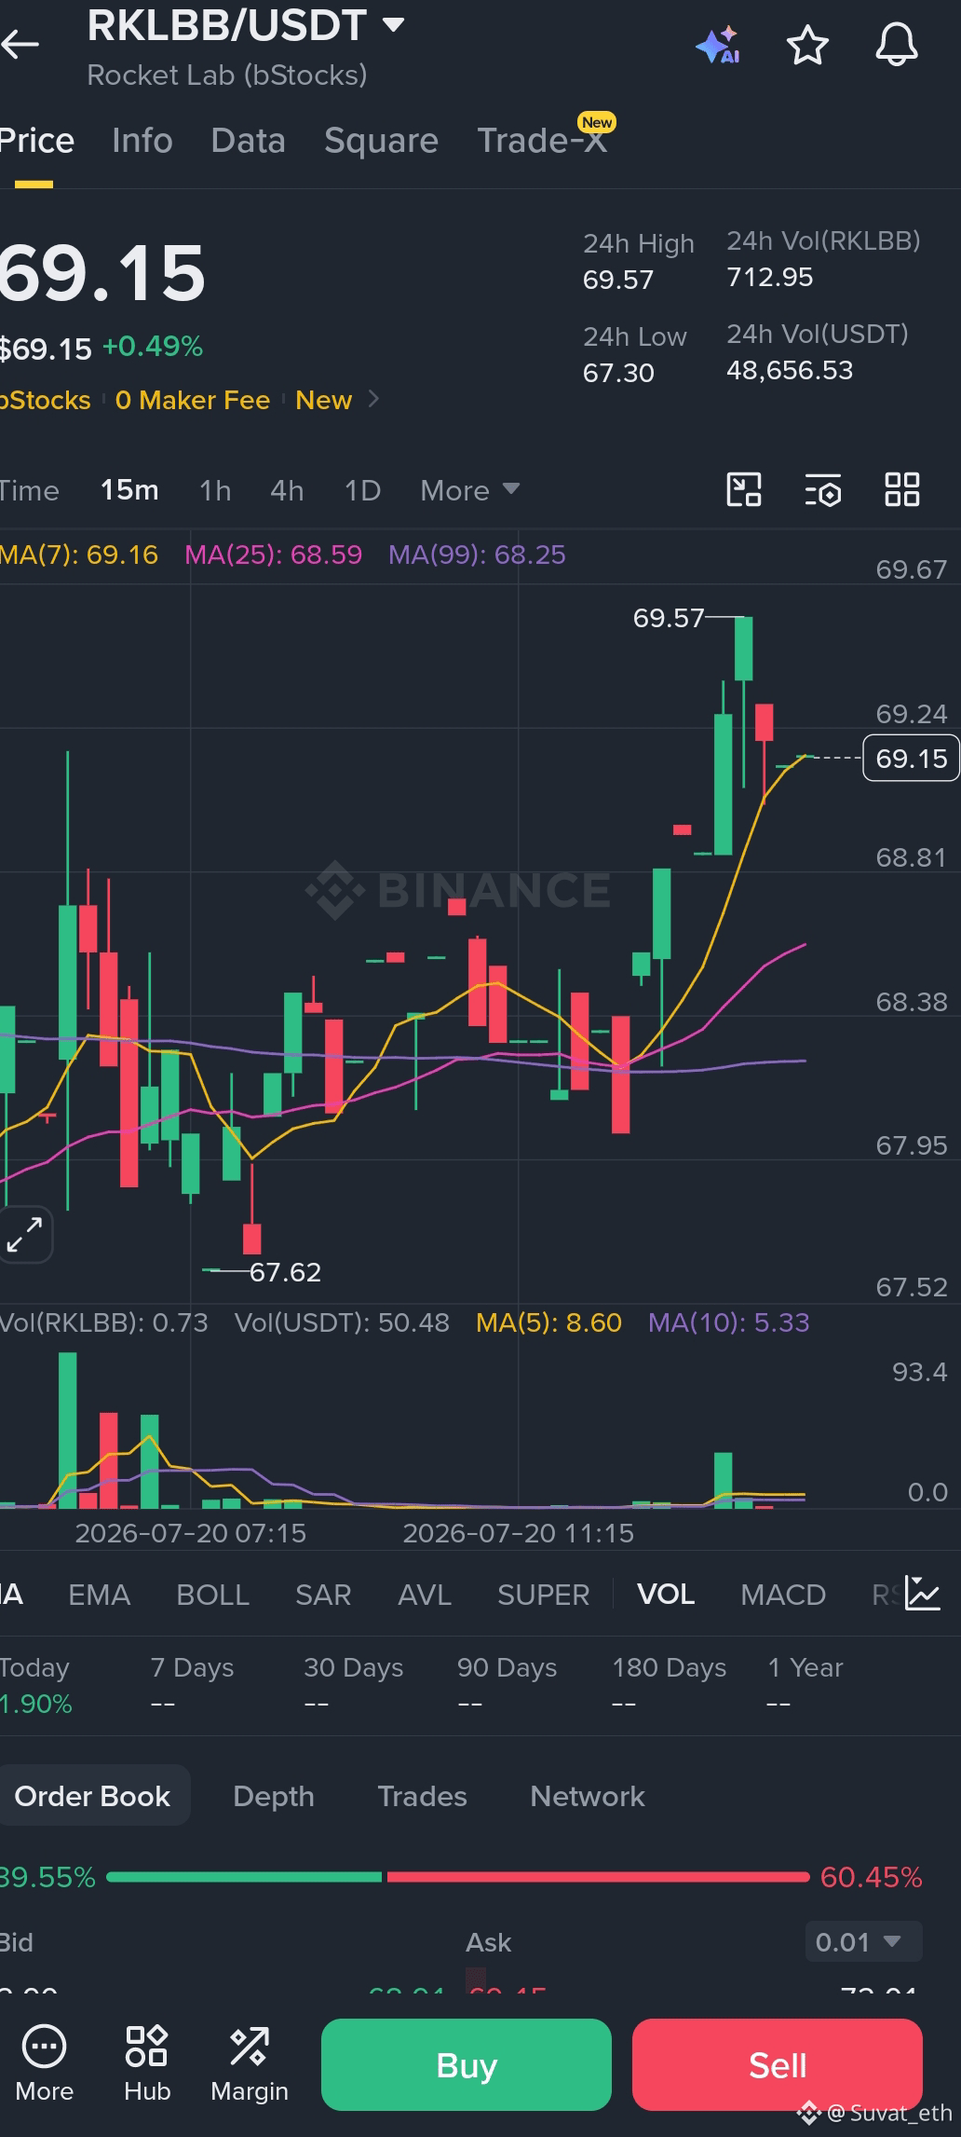Select the 1h timeframe
This screenshot has width=961, height=2137.
point(215,490)
